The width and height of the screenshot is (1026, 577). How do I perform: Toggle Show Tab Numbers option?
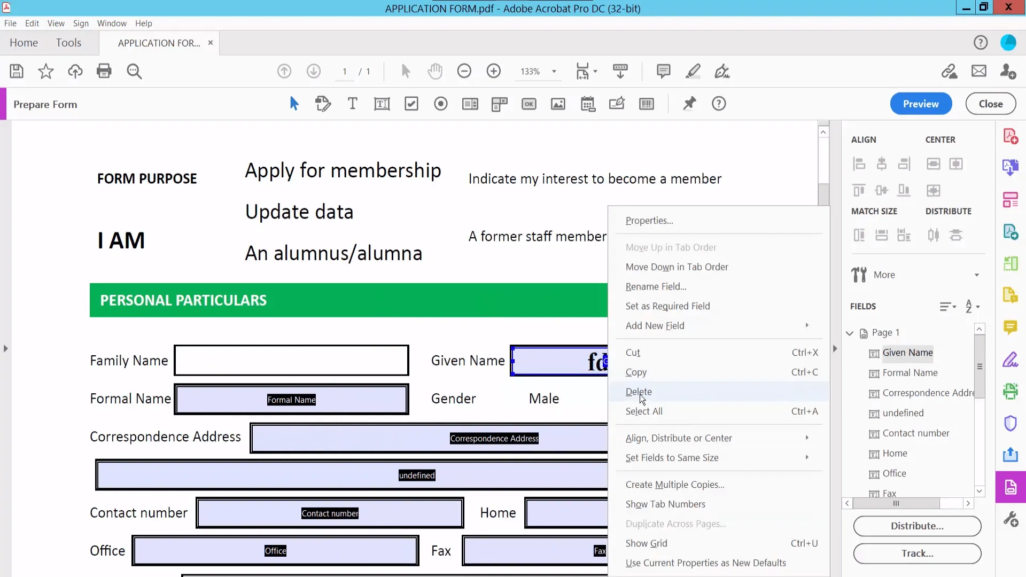[665, 503]
